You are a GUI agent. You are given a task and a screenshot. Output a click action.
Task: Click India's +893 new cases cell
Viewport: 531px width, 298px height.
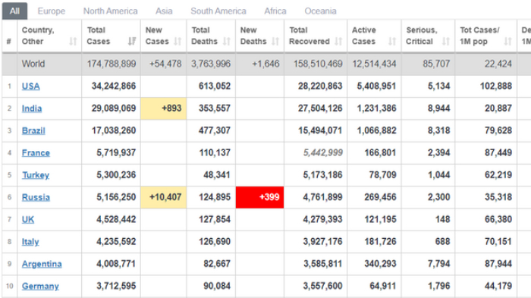click(x=164, y=108)
